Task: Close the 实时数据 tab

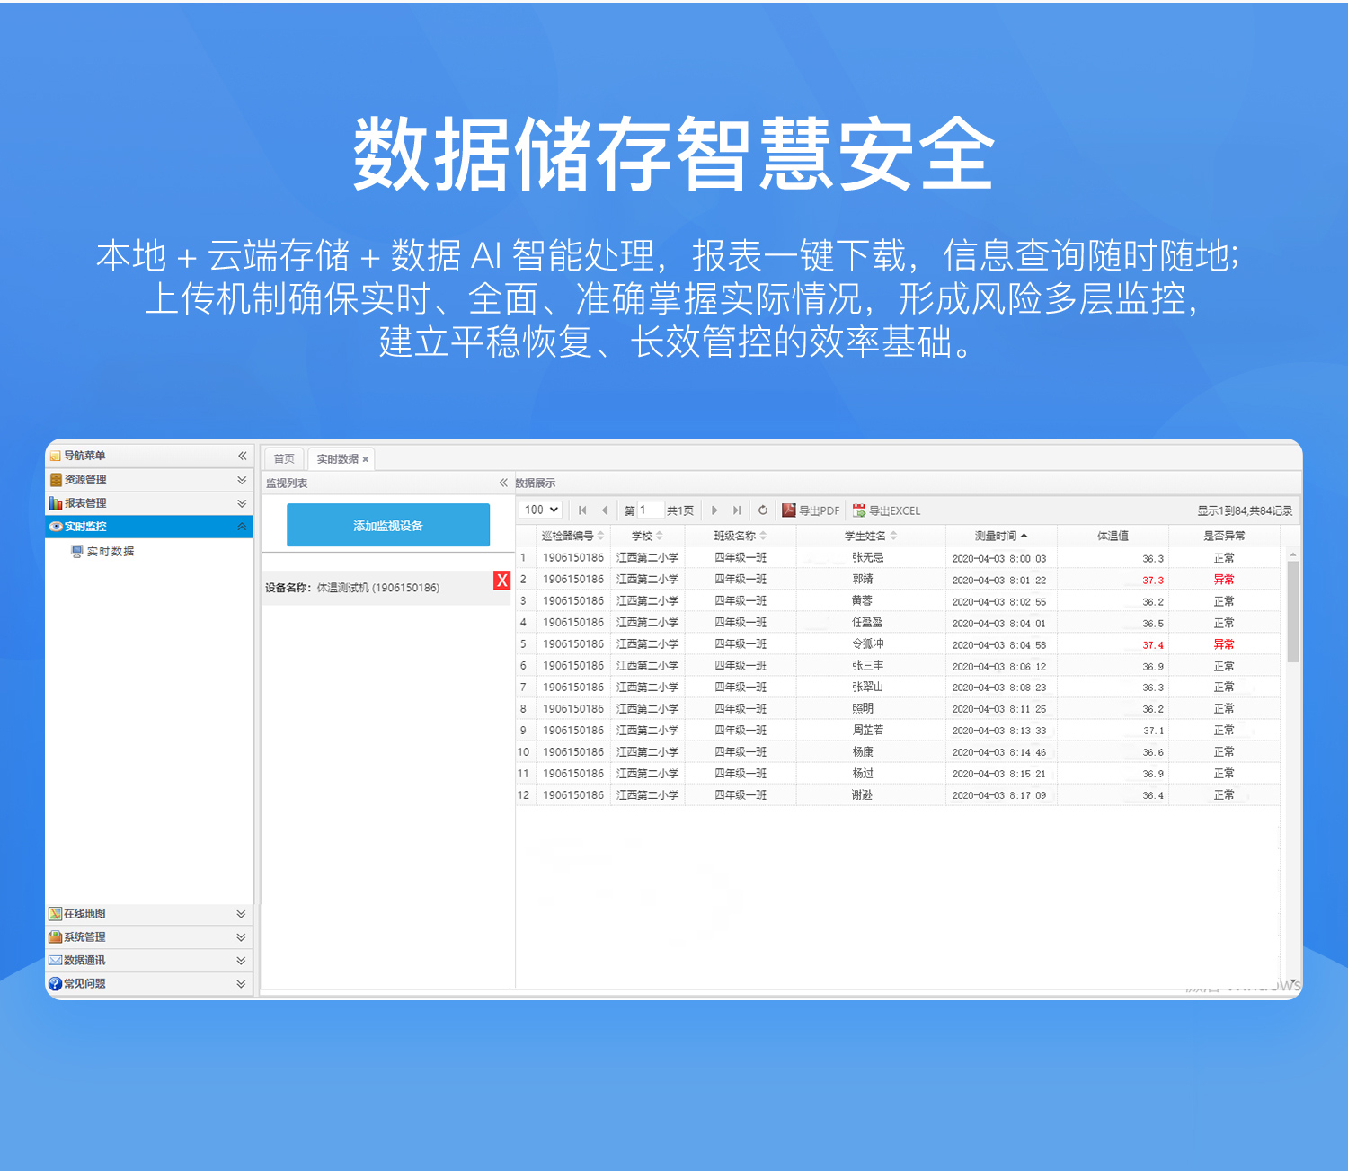Action: click(366, 459)
